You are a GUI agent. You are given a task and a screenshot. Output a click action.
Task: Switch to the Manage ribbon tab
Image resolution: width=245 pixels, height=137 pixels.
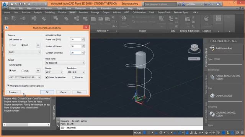[x=95, y=13]
